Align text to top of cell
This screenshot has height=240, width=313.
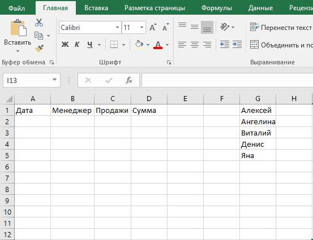[182, 25]
